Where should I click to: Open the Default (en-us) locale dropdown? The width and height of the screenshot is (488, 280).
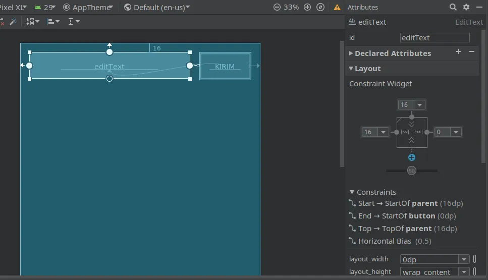point(157,7)
